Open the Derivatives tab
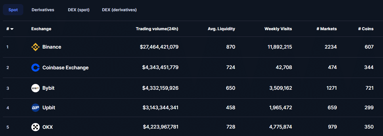383x136 pixels. [x=43, y=10]
